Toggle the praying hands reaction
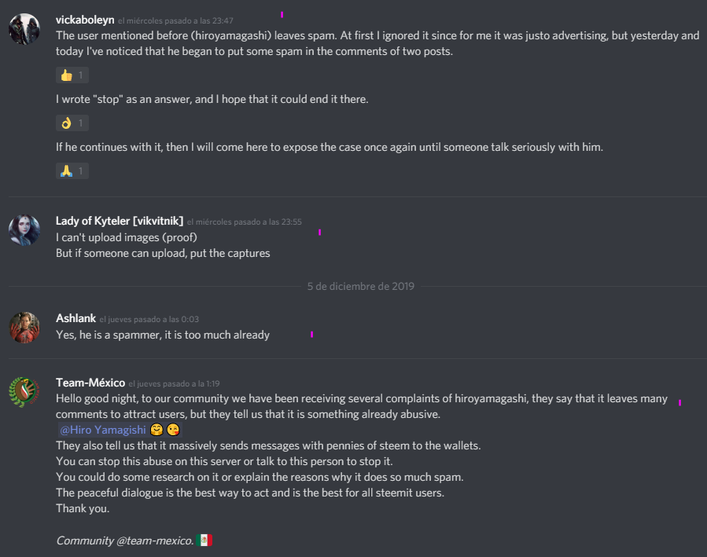Screen dimensions: 707x557 72,170
